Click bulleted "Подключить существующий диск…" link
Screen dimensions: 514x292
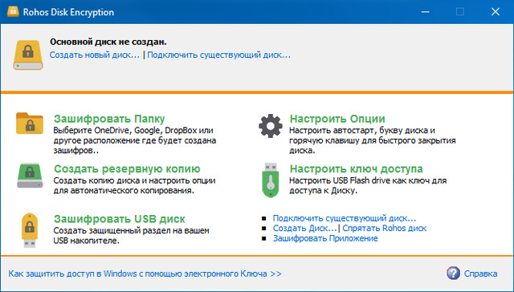(345, 218)
